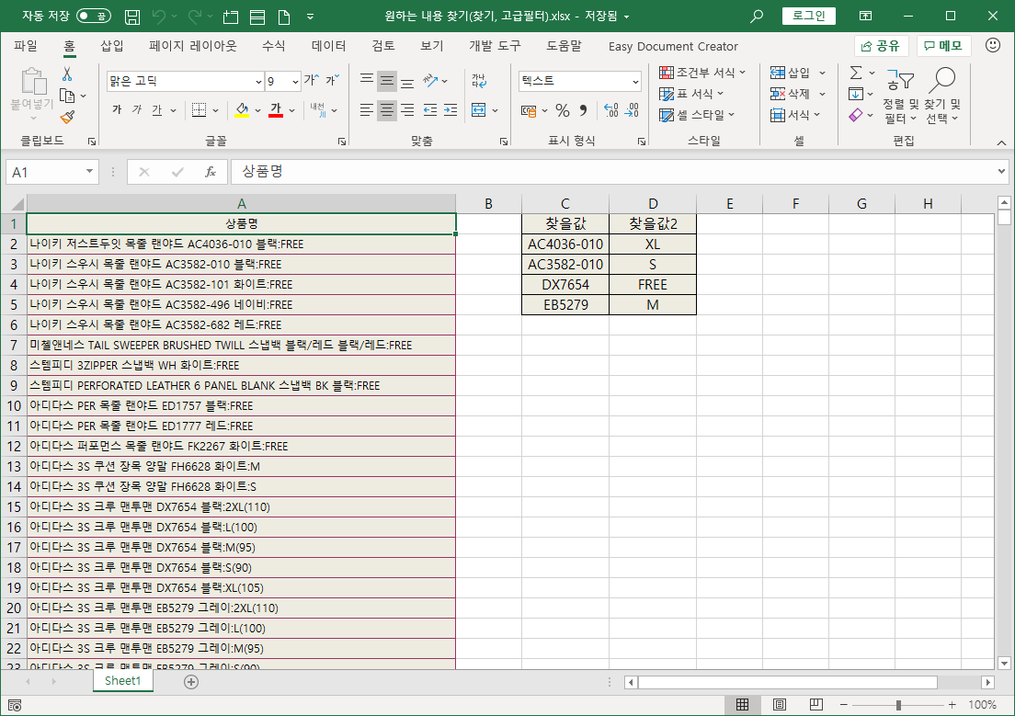Toggle middle vertical alignment

(387, 81)
